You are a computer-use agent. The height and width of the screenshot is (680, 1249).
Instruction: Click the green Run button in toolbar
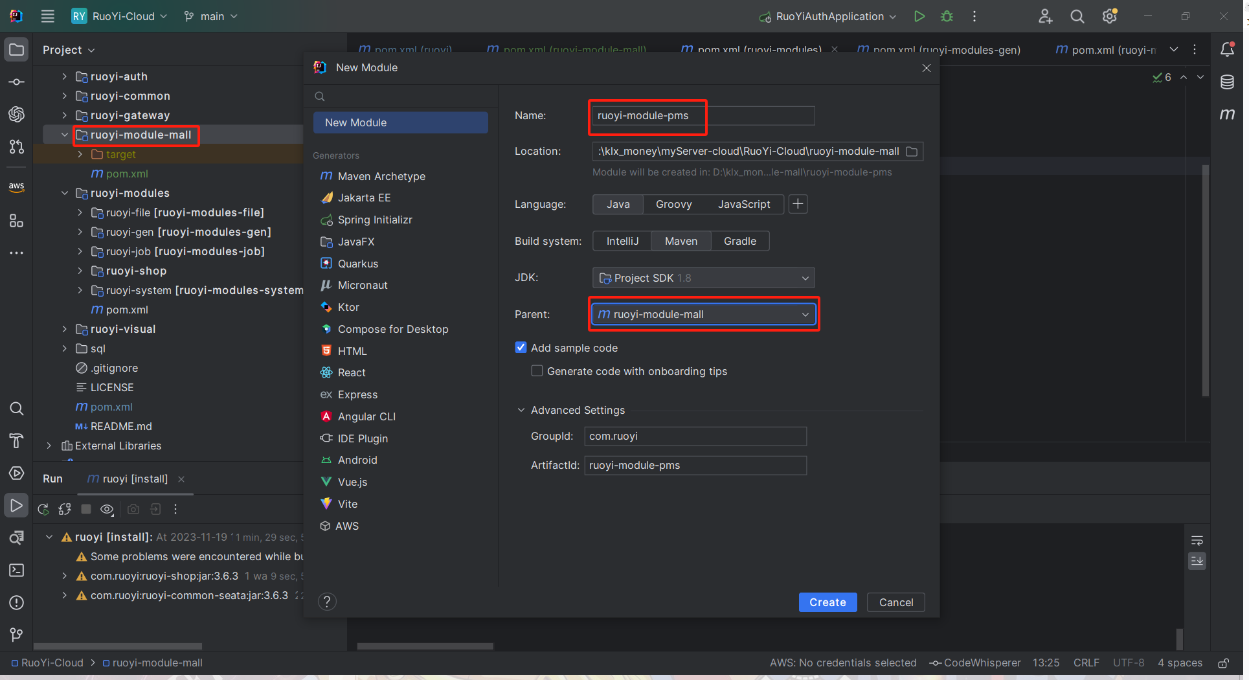[x=919, y=16]
